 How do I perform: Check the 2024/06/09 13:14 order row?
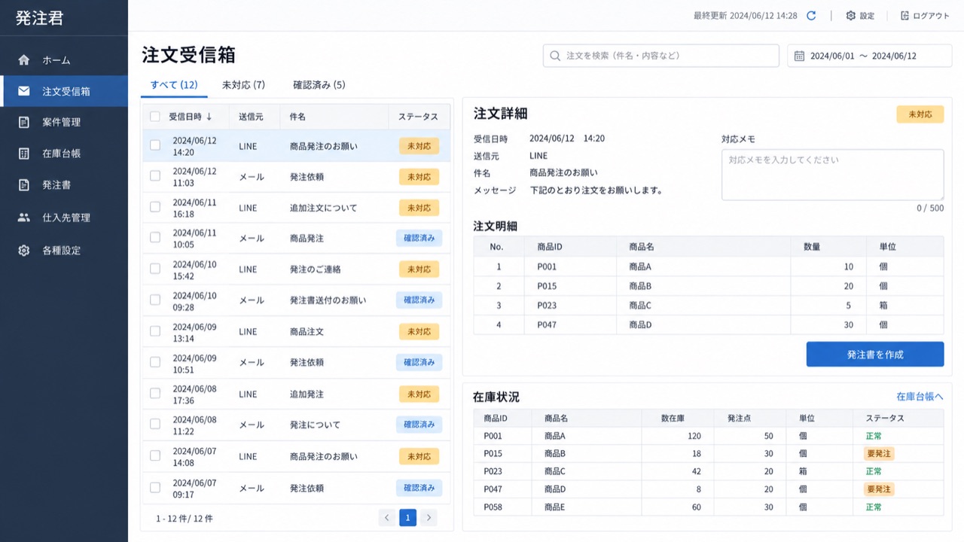click(x=155, y=331)
